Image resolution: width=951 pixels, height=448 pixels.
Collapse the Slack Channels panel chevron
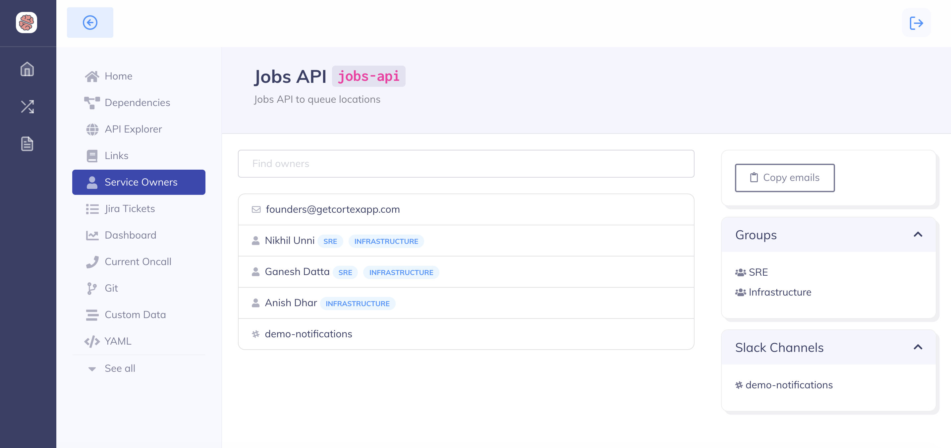(918, 347)
